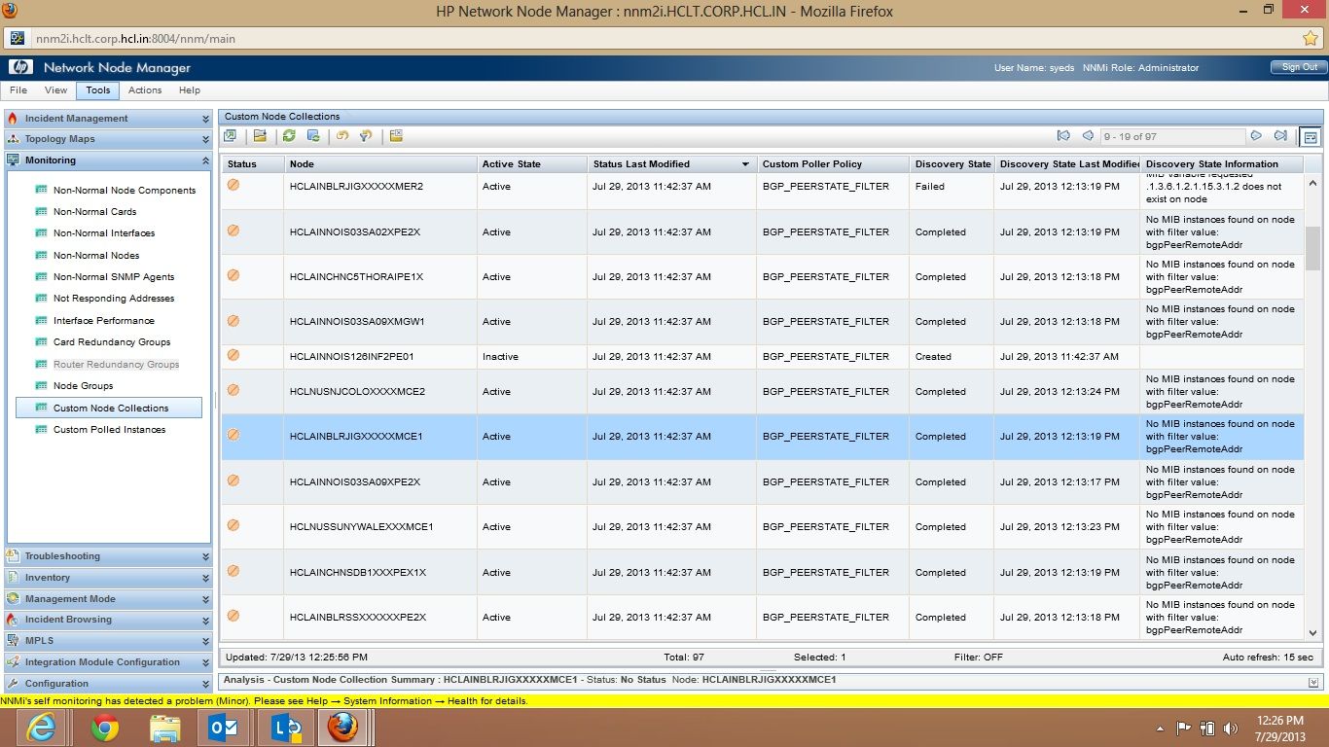Expand Integration Module Configuration panel
1329x747 pixels.
[x=205, y=662]
